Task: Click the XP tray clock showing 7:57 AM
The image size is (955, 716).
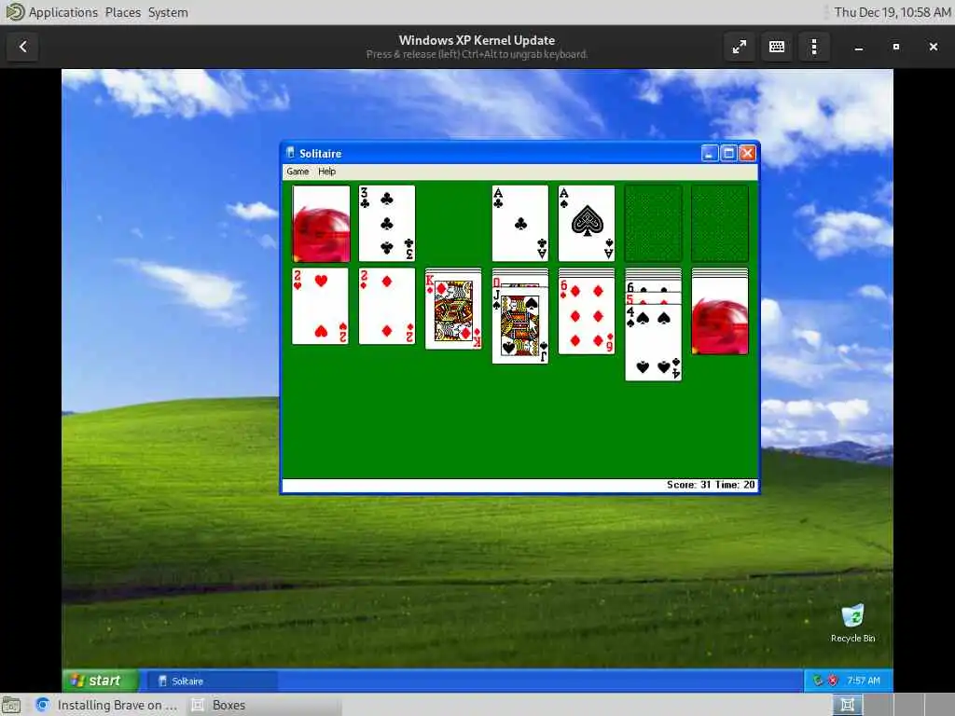Action: 863,680
